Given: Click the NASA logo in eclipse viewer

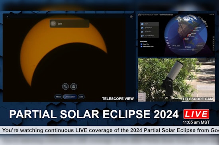Looking at the screenshot, I should click(139, 15).
